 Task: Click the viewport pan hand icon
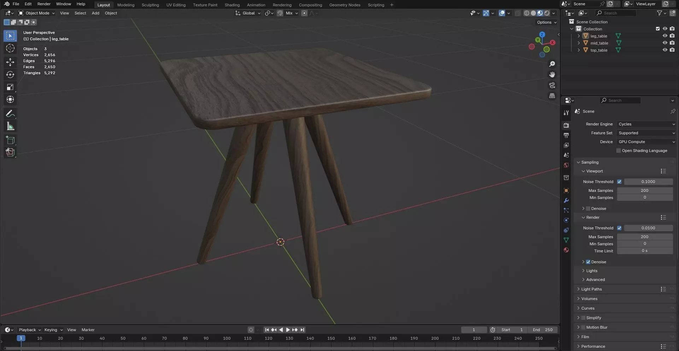tap(552, 75)
